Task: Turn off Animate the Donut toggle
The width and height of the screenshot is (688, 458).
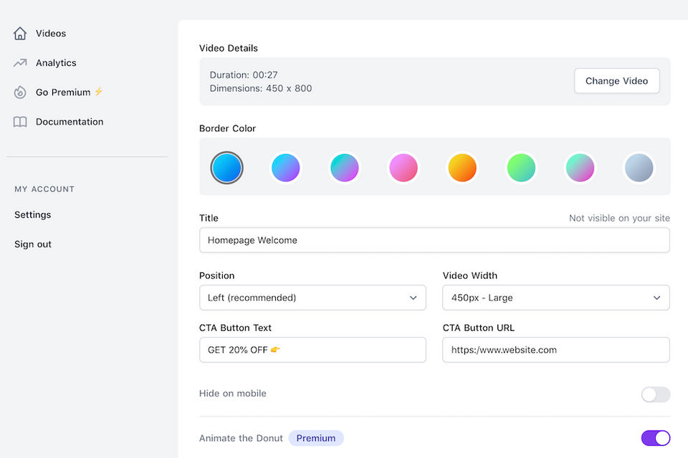Action: [655, 438]
